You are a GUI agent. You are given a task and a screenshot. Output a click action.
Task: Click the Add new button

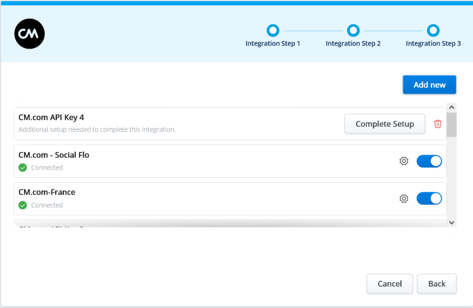430,85
